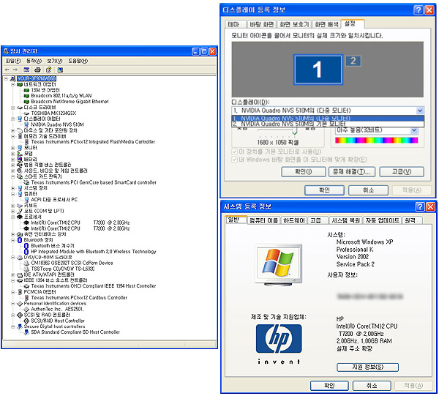Select the 프로세서 category icon
439x396 pixels.
coord(20,217)
